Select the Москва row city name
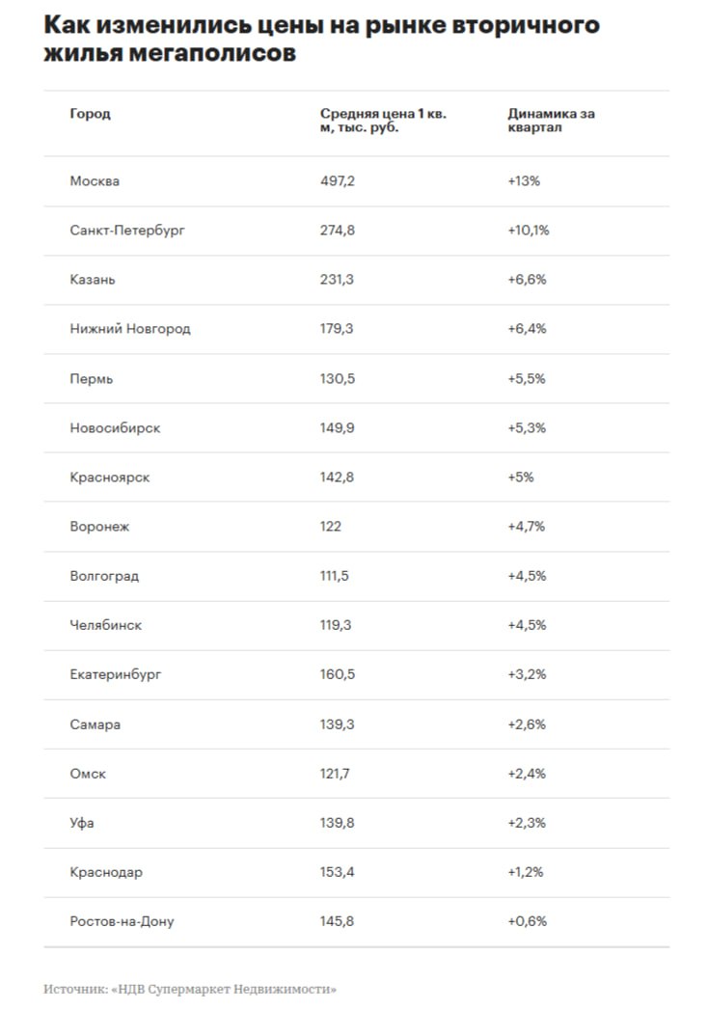This screenshot has width=708, height=1010. click(95, 181)
